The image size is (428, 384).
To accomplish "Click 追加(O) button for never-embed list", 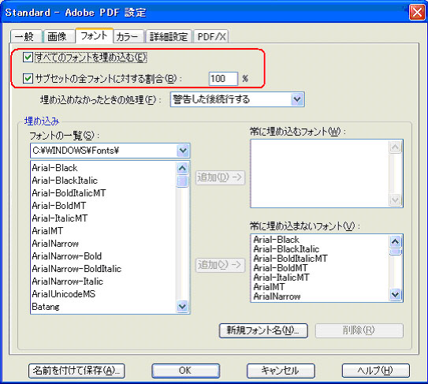I will click(220, 265).
